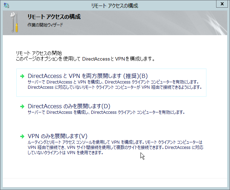Viewport: 230px width, 190px height.
Task: Click the green arrow beside VPN のみを展開します
Action: coord(22,136)
